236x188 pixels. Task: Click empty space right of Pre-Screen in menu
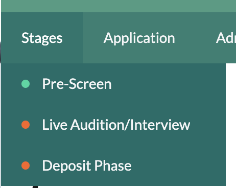coord(169,84)
